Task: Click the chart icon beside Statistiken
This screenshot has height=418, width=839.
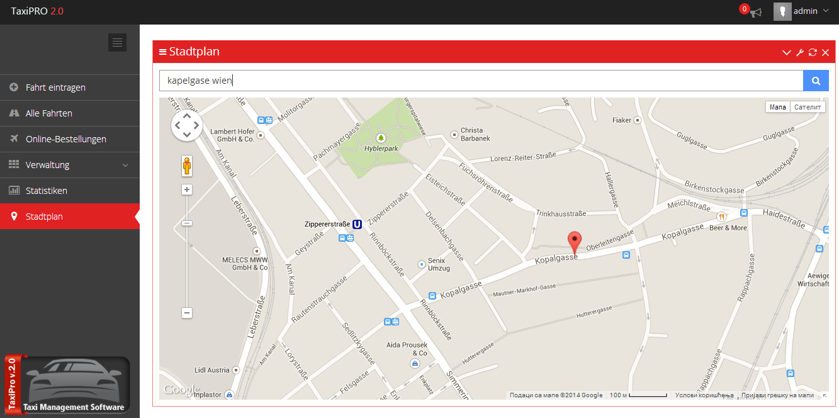Action: tap(14, 191)
